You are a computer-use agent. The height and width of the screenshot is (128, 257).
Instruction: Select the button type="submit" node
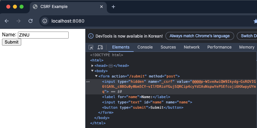point(143,108)
